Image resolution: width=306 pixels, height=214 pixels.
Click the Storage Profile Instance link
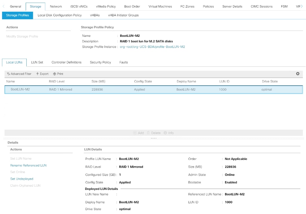pyautogui.click(x=152, y=46)
